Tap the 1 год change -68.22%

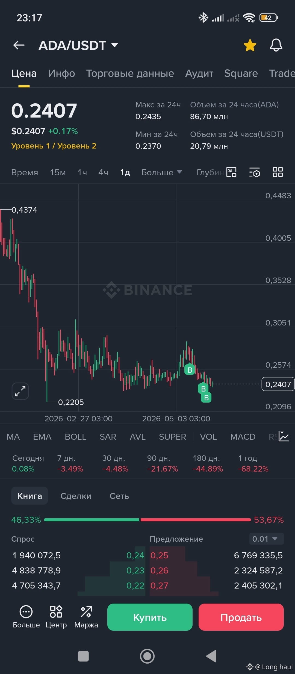point(253,469)
